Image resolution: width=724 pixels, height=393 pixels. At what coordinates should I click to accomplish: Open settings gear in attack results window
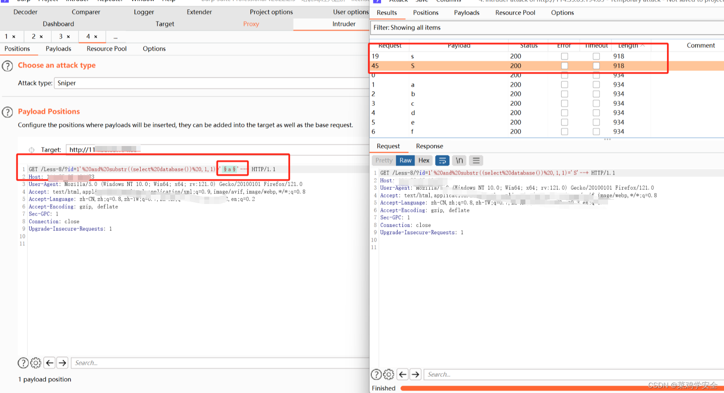pyautogui.click(x=389, y=374)
